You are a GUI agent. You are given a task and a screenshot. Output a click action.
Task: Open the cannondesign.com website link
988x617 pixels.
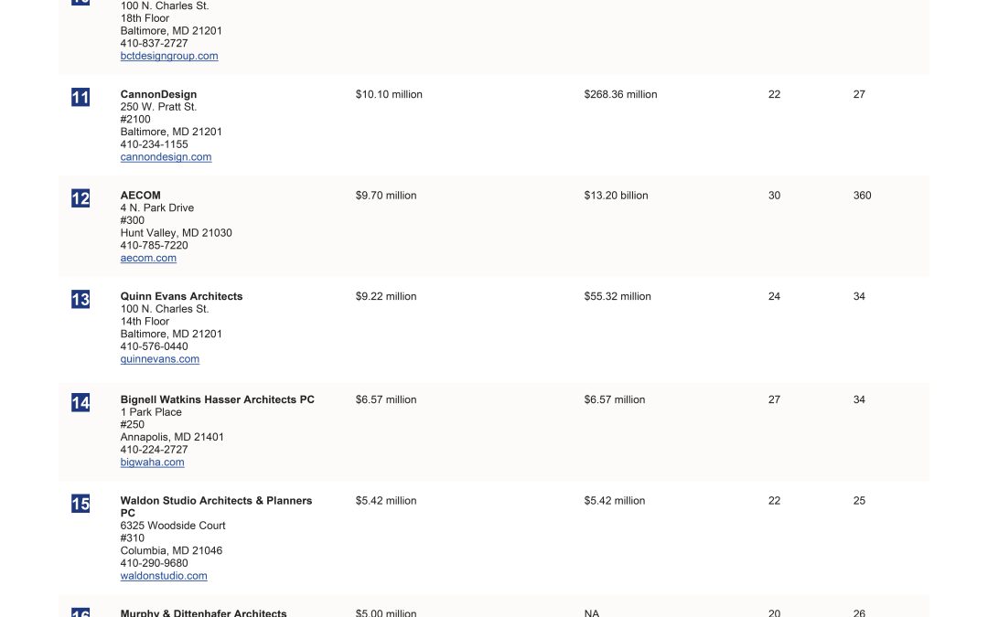[x=166, y=157]
